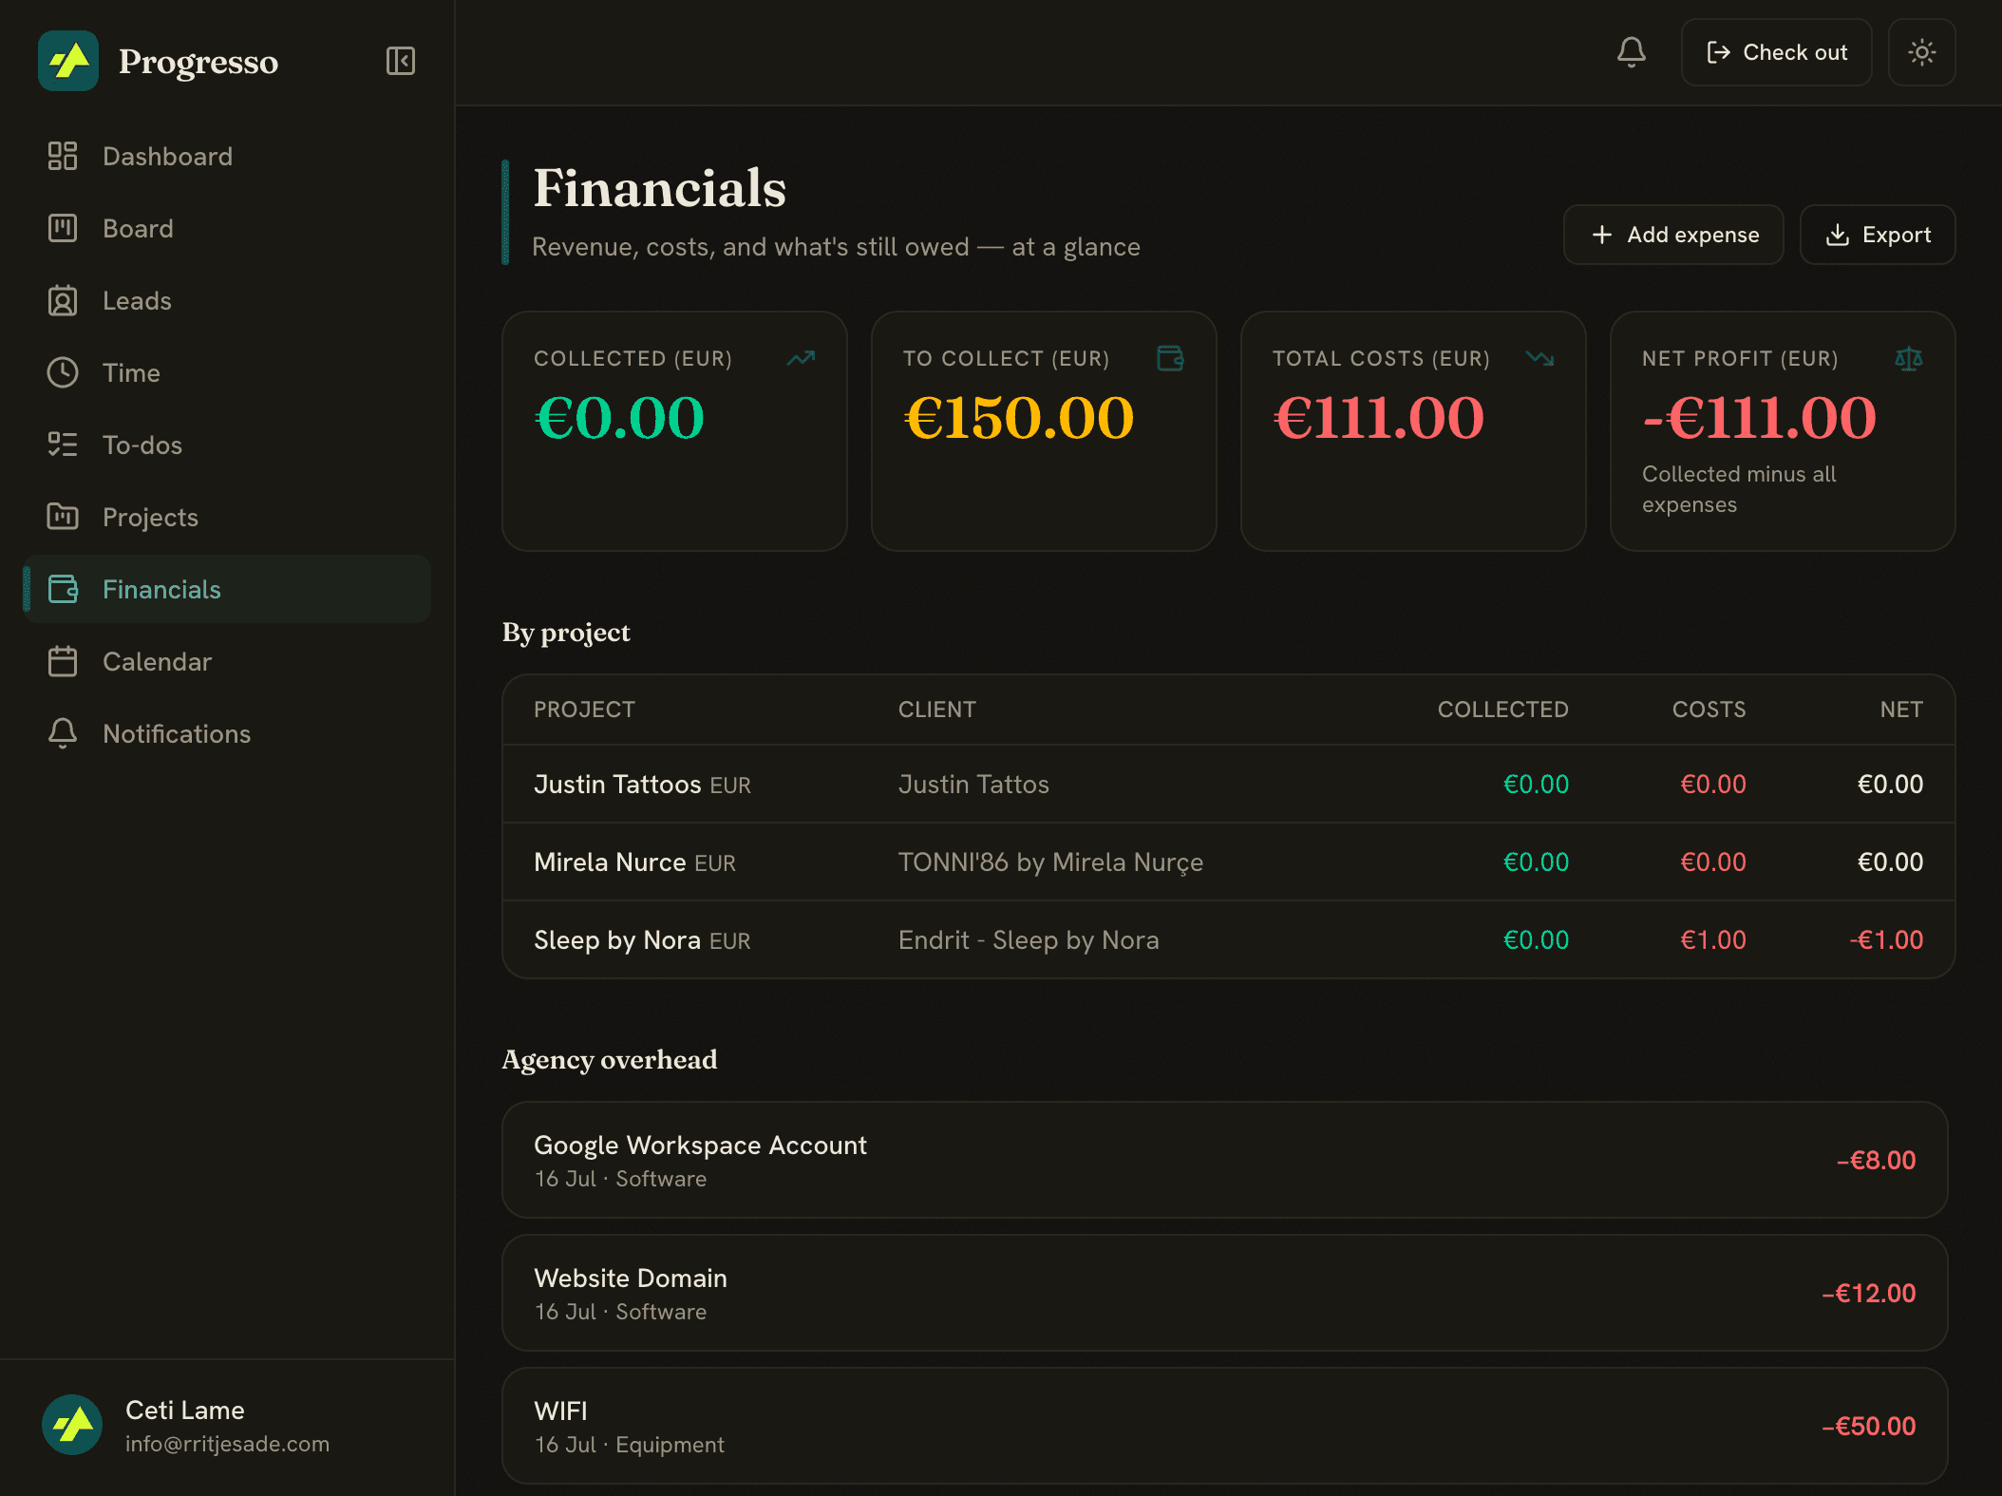The image size is (2002, 1496).
Task: Open the Dashboard page
Action: (227, 156)
